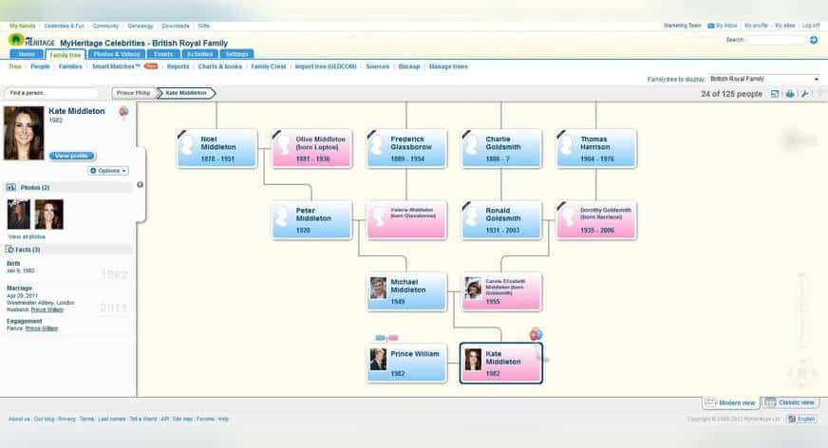Click the balloons icon beside Kate Middleton's name in sidebar

123,111
